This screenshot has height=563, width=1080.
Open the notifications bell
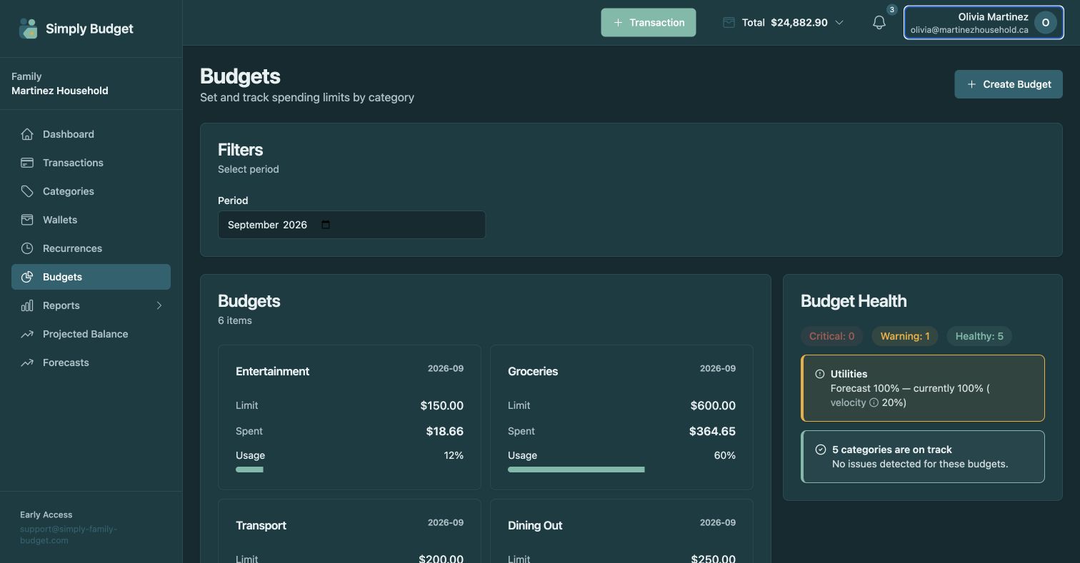pos(879,23)
